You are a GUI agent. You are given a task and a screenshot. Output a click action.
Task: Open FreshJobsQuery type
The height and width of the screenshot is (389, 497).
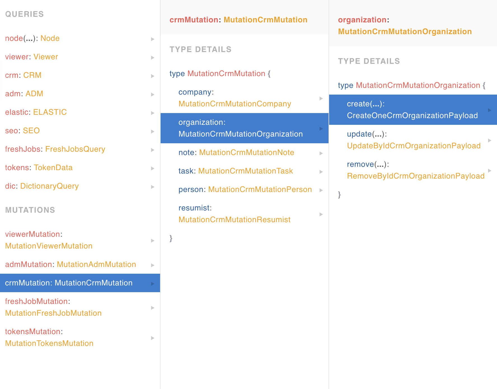coord(75,149)
